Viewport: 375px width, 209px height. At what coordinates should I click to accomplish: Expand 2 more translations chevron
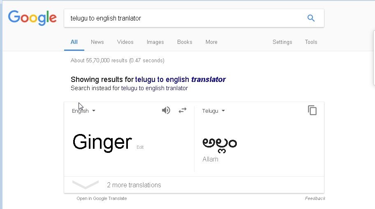(x=86, y=185)
